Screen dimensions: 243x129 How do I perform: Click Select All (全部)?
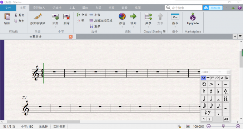[x=82, y=15]
